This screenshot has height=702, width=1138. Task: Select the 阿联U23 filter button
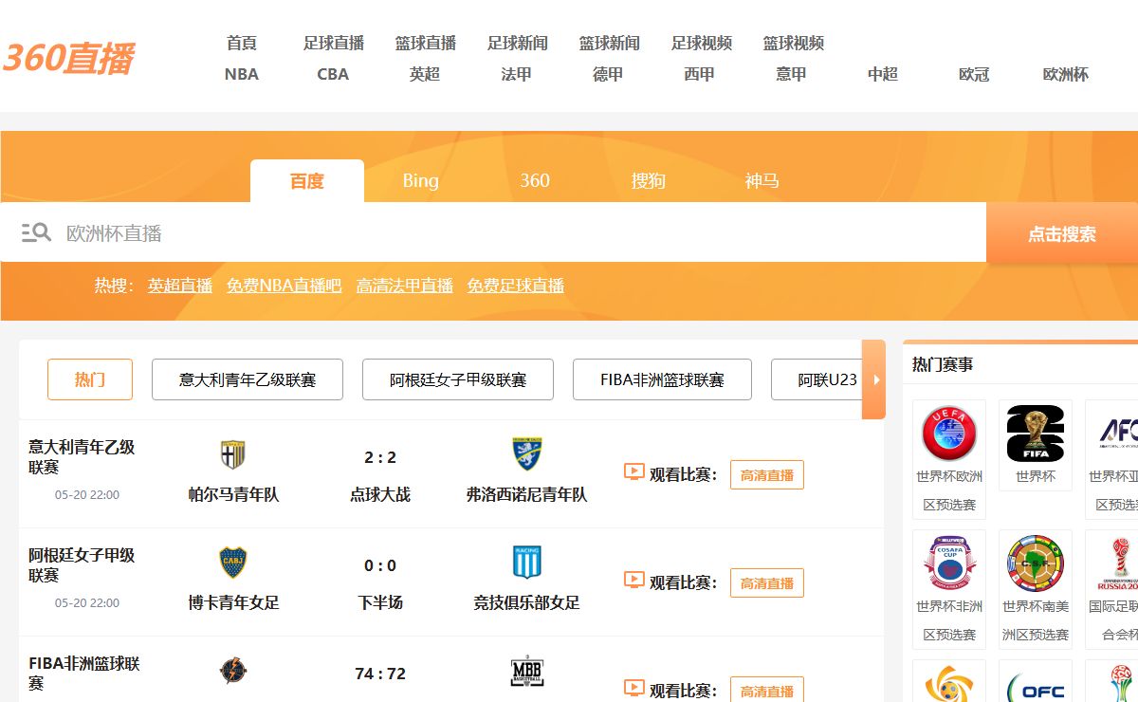pos(817,379)
